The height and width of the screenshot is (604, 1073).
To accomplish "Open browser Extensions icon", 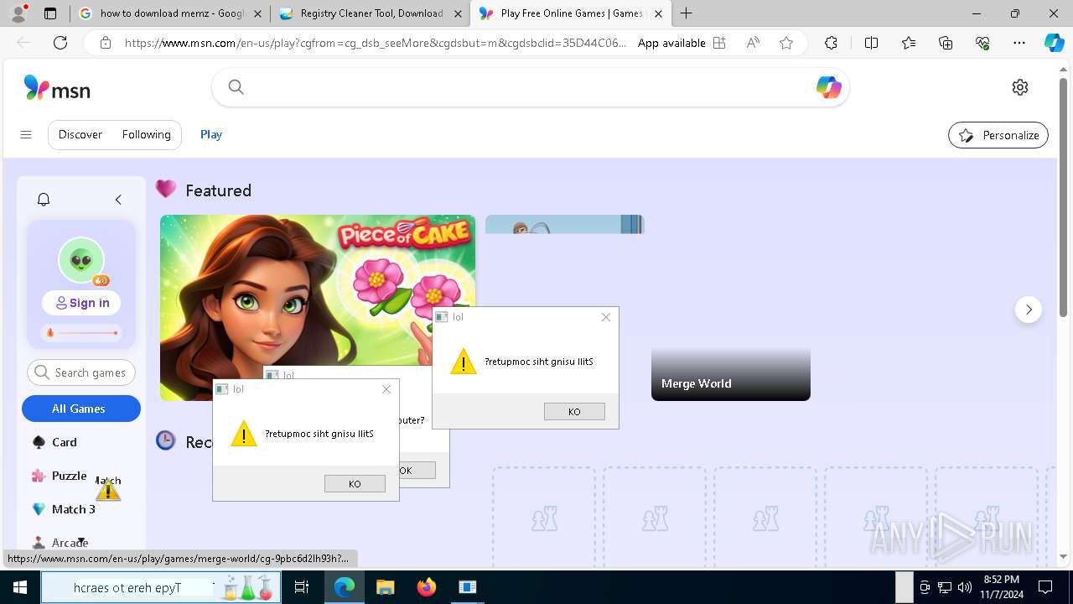I will (x=831, y=43).
